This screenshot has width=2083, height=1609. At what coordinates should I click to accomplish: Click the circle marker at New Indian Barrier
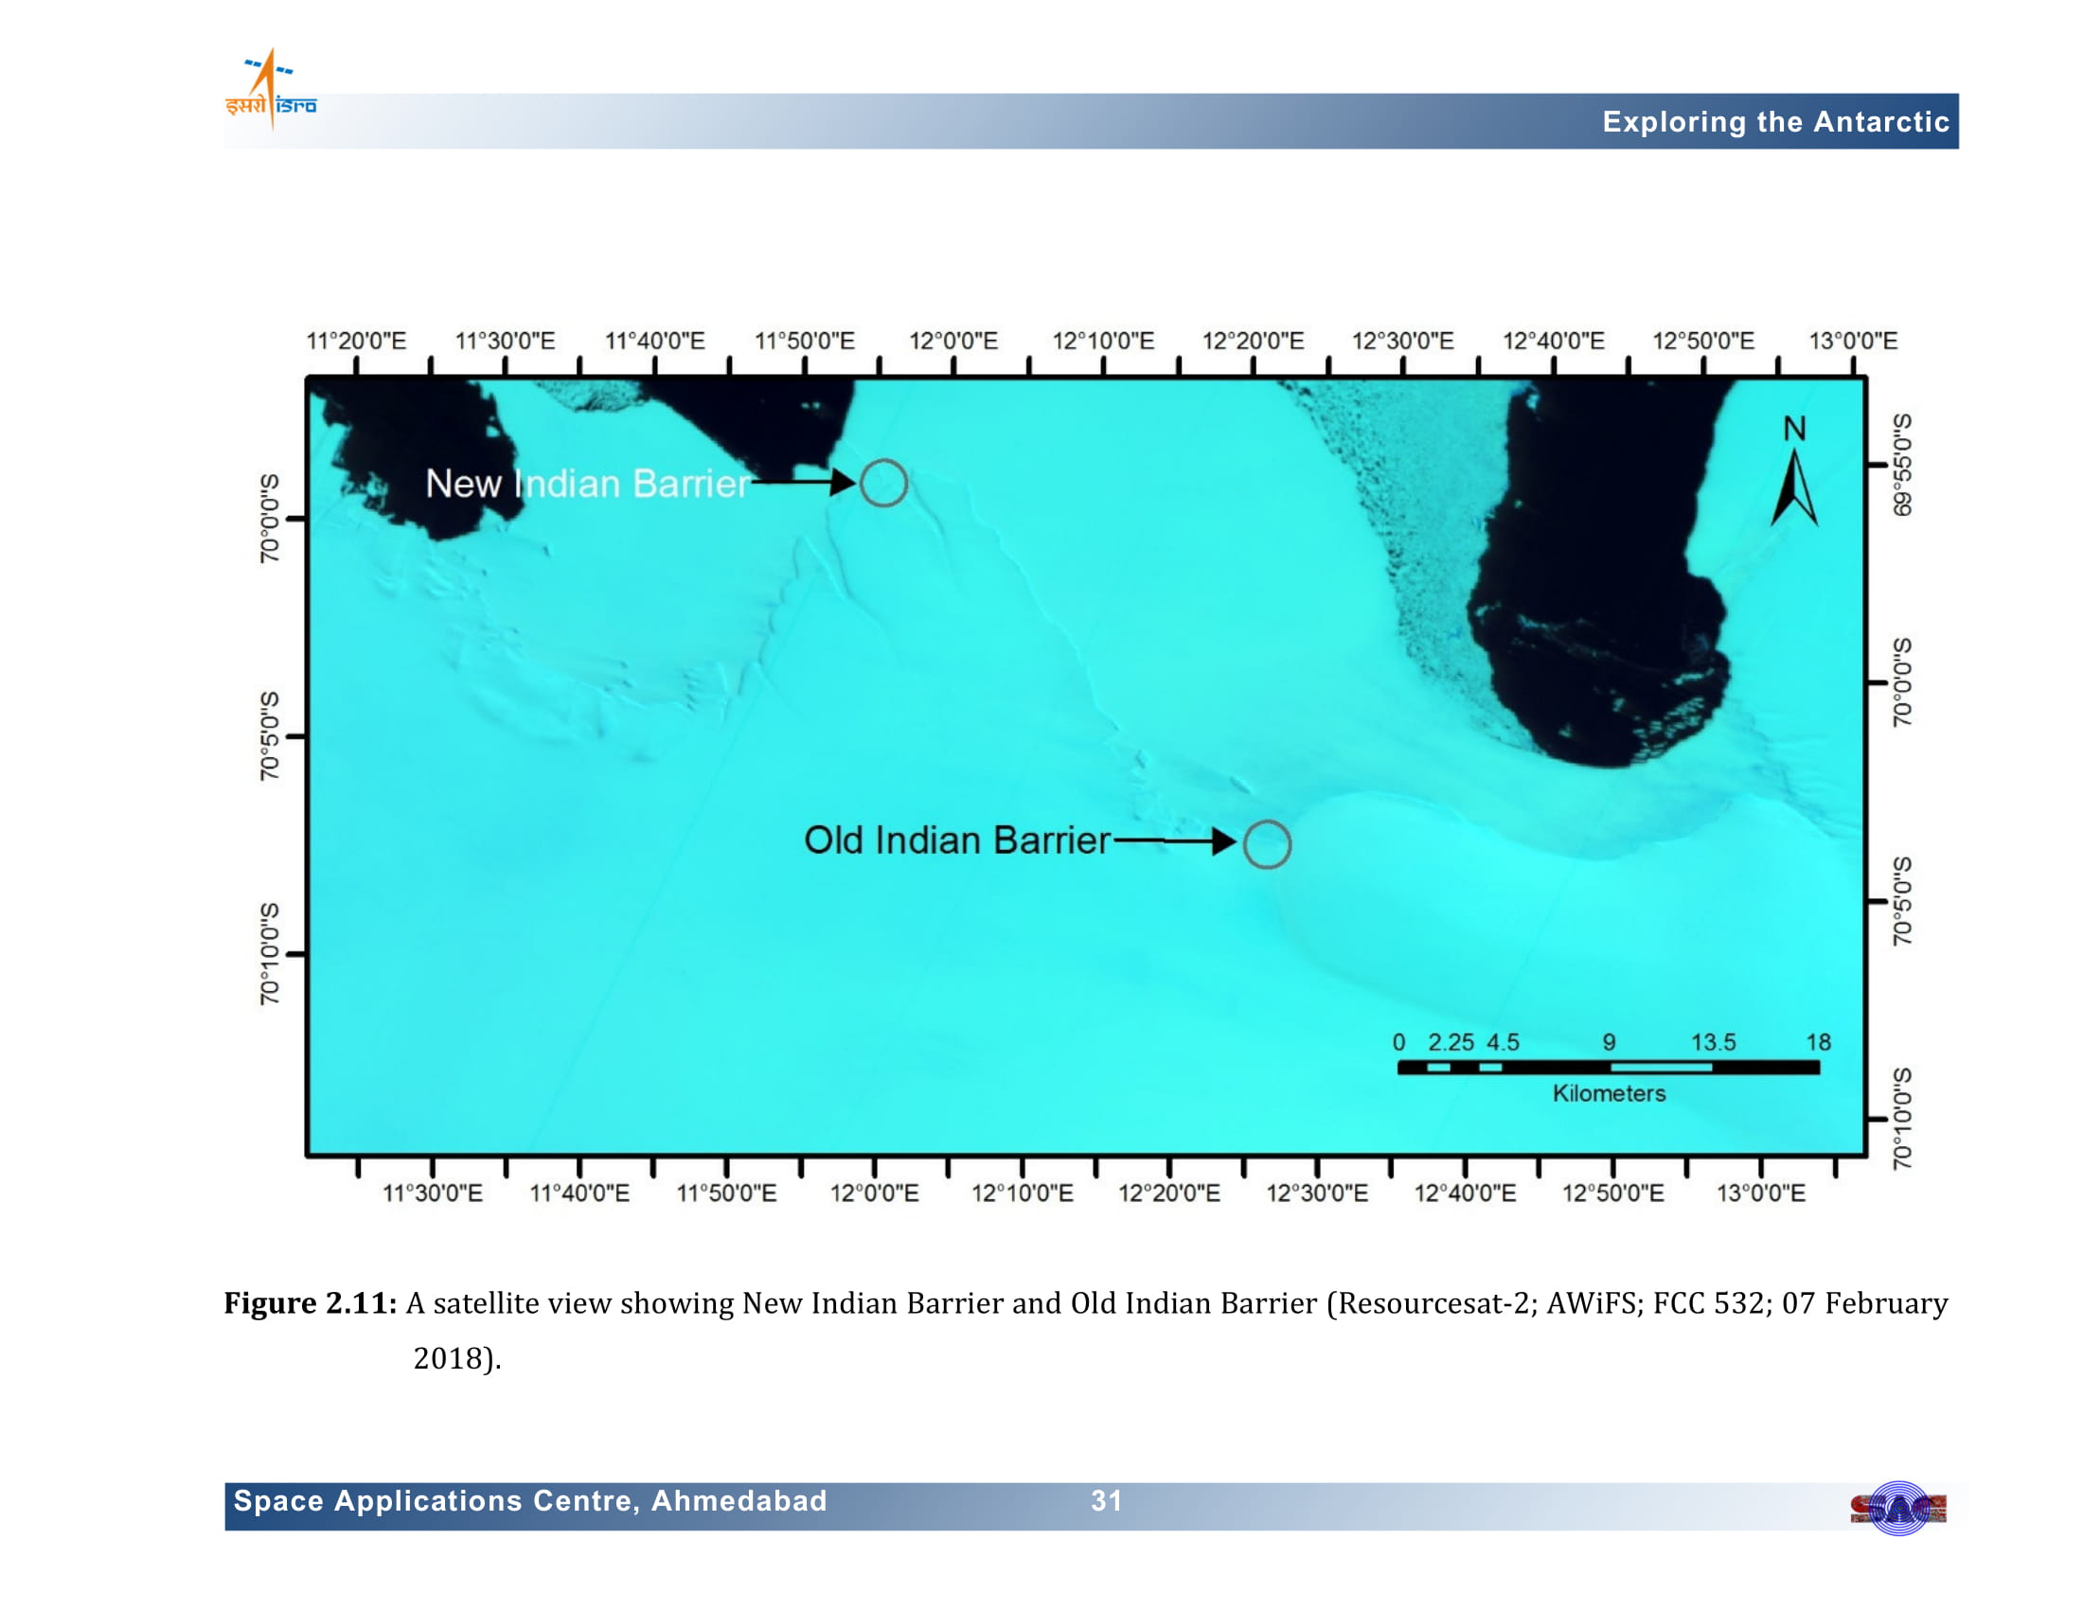[883, 484]
